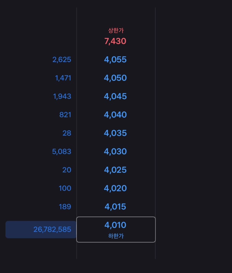
Task: Select the 4,030 price
Action: [115, 151]
